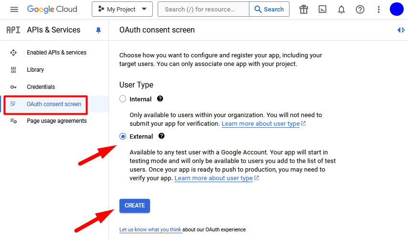Click the Enabled APIs & services icon
The image size is (408, 239).
point(13,53)
